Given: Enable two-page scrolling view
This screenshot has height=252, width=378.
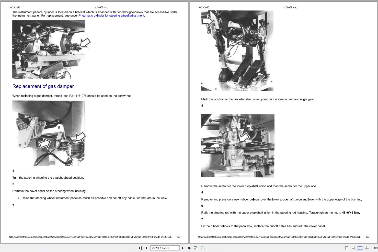Looking at the screenshot, I should (x=366, y=248).
